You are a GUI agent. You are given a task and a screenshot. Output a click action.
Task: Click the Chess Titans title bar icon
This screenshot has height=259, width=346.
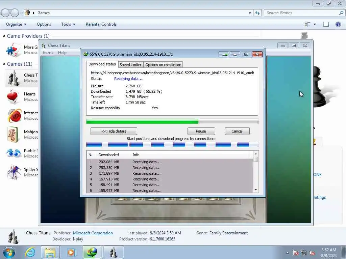click(44, 46)
